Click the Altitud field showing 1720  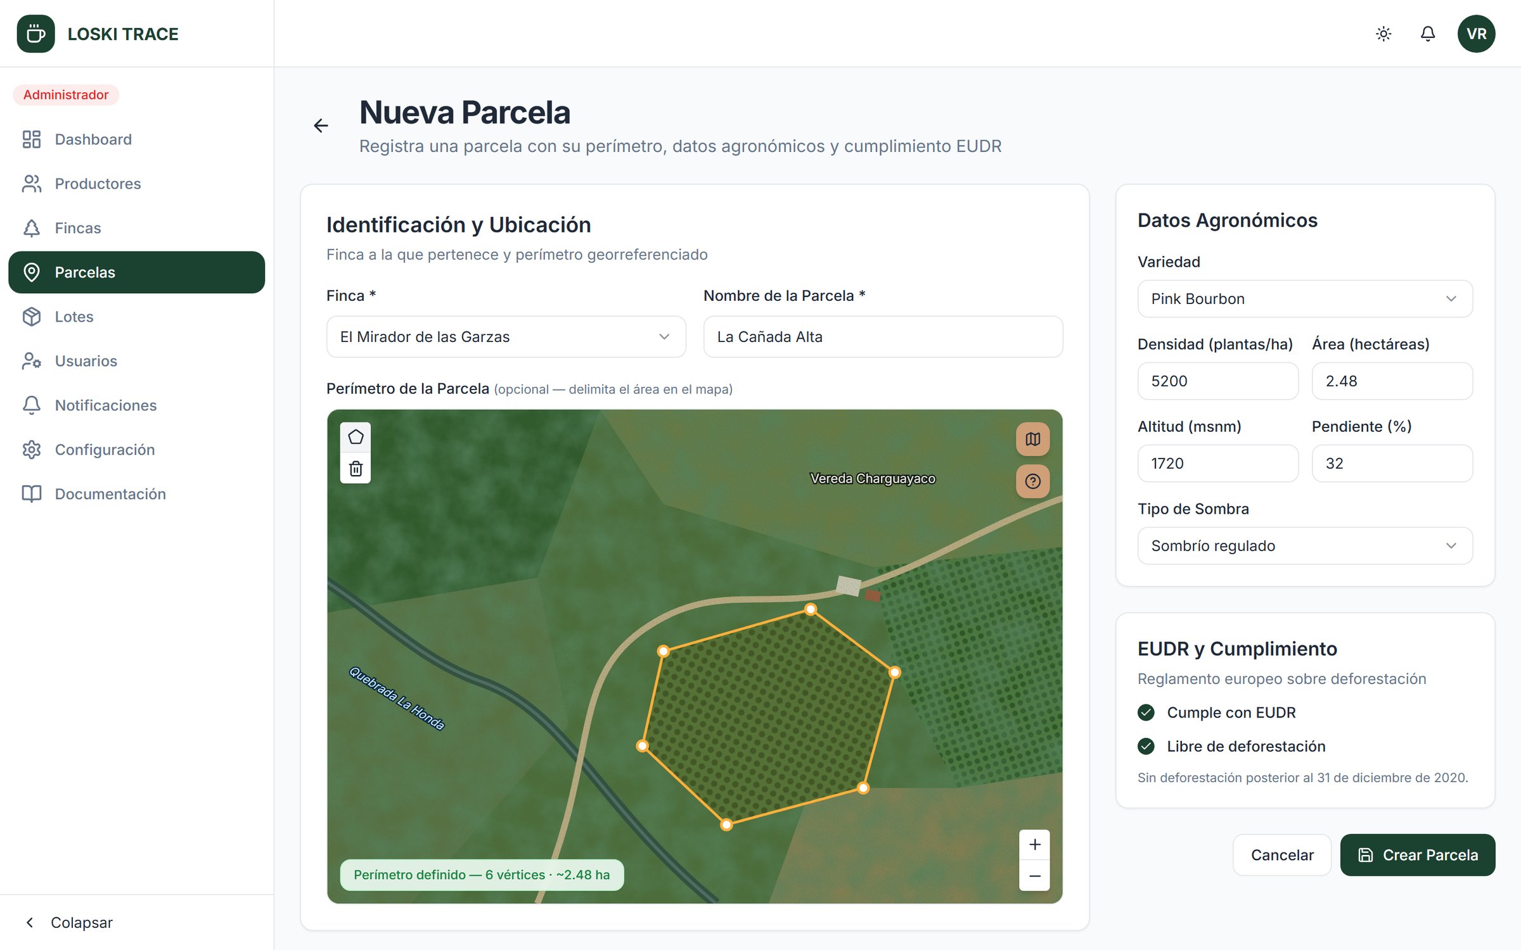point(1217,464)
